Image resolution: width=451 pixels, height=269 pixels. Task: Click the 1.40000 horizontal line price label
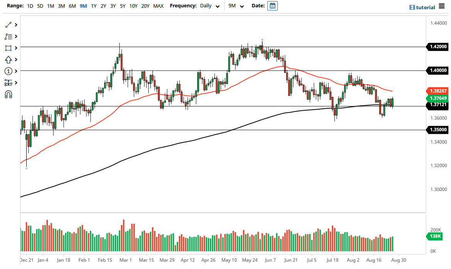pyautogui.click(x=438, y=71)
